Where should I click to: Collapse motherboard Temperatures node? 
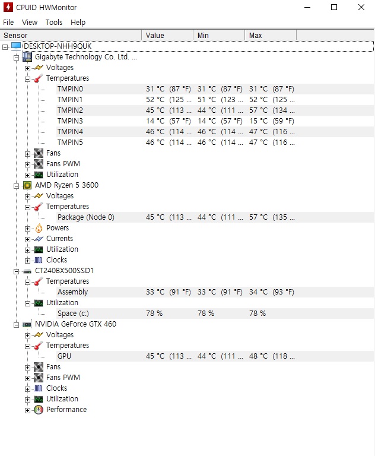(x=27, y=79)
